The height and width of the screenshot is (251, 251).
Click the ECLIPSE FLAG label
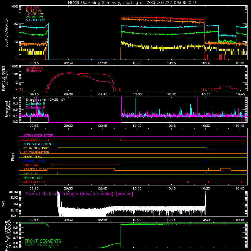pyautogui.click(x=34, y=161)
